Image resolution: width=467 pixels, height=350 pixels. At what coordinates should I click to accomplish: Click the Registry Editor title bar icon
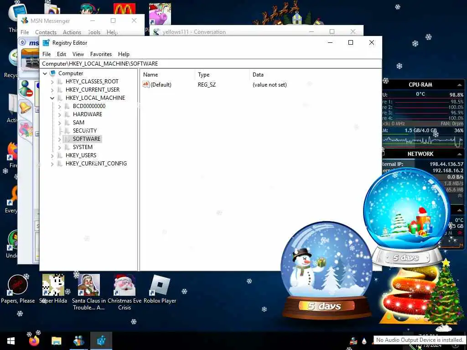46,43
